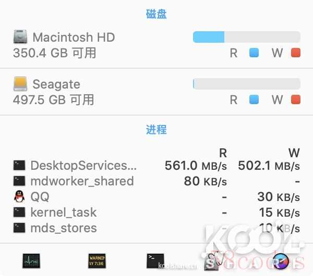Click the mds_stores process icon
The height and width of the screenshot is (276, 313).
[x=19, y=228]
